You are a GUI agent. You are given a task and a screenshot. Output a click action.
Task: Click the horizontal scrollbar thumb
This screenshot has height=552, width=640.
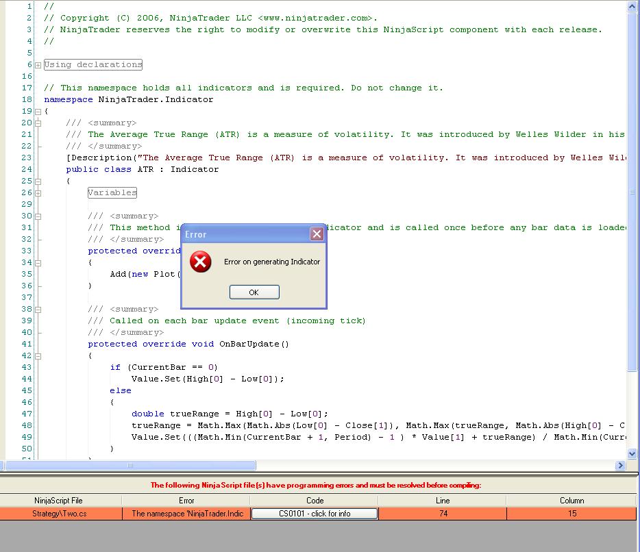coord(130,465)
